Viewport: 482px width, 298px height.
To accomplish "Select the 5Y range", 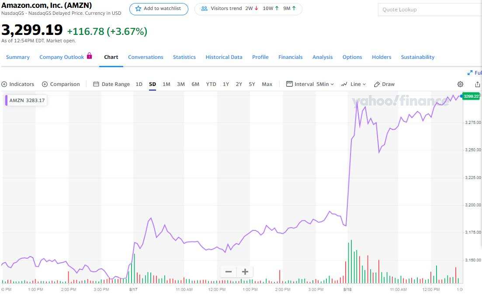I will click(x=252, y=84).
